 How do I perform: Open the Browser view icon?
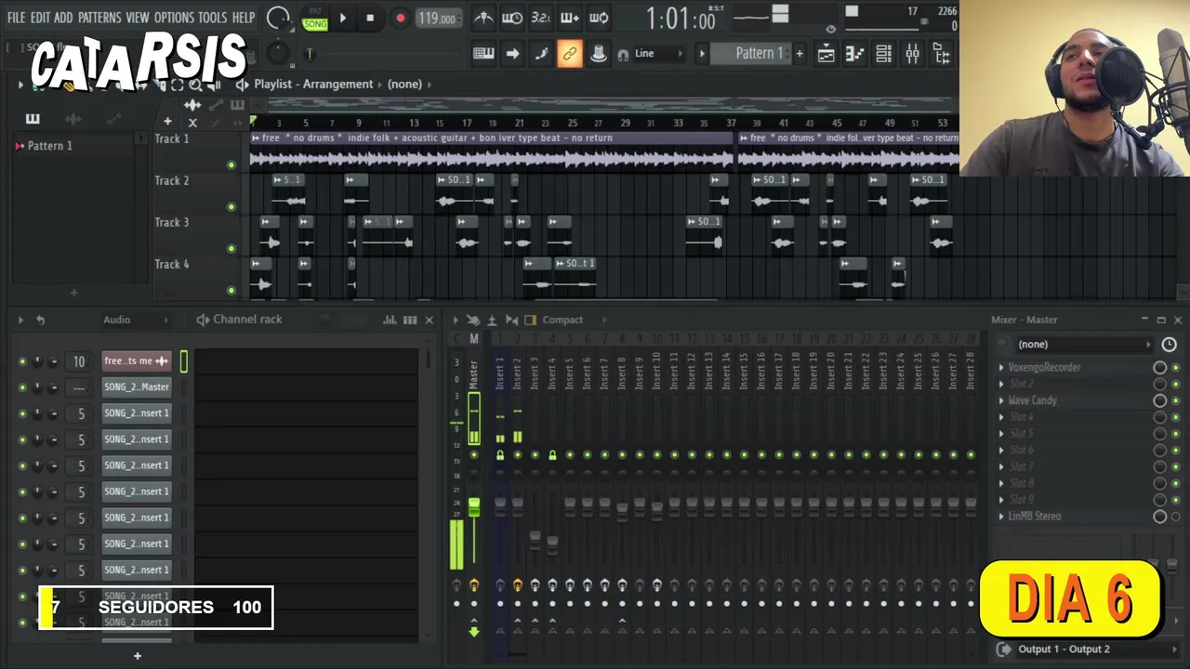click(x=941, y=54)
